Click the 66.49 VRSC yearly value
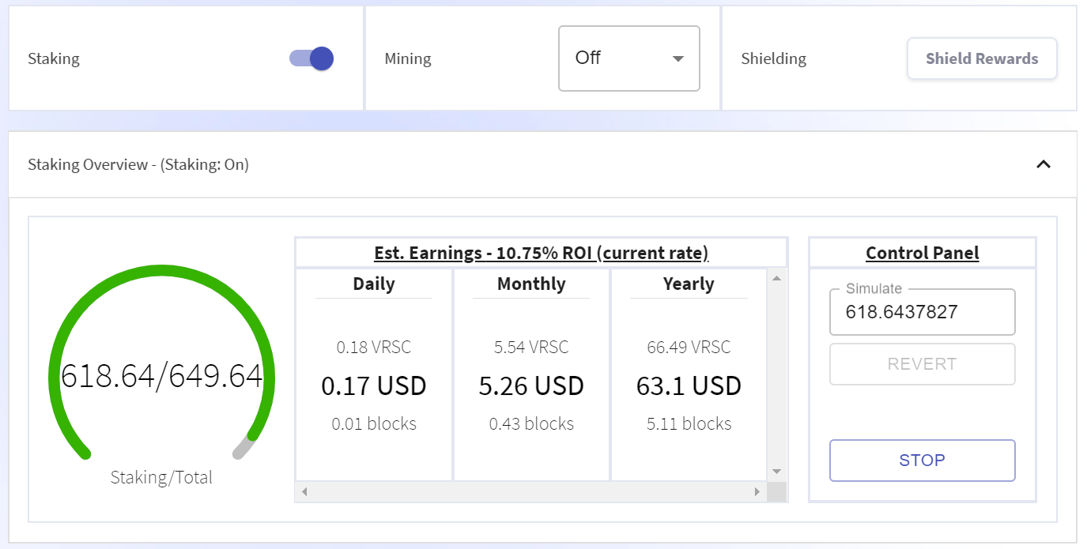Image resolution: width=1087 pixels, height=549 pixels. (x=689, y=347)
